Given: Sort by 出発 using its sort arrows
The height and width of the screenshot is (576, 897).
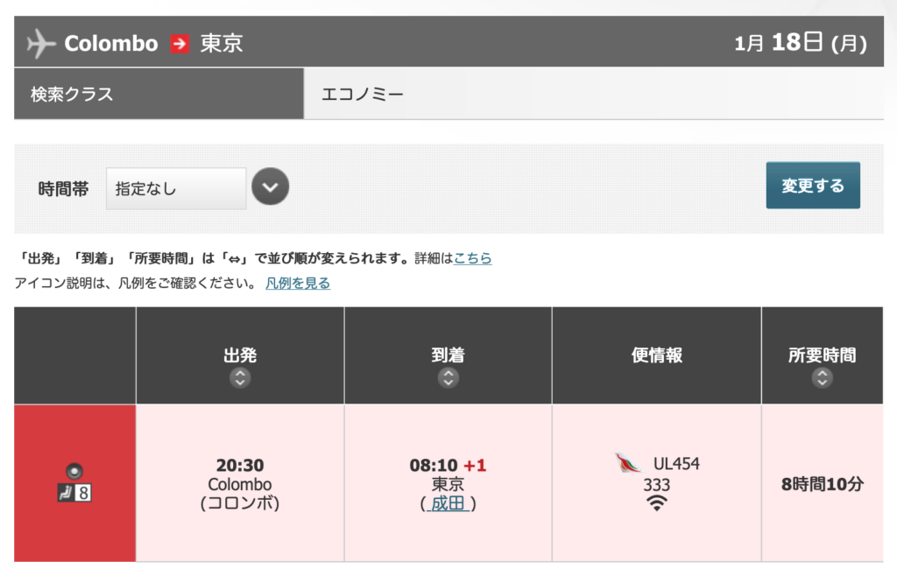Looking at the screenshot, I should coord(240,377).
